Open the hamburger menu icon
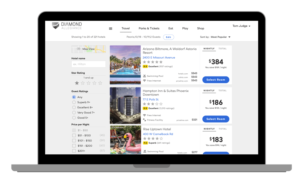304x191 pixels. coord(111,29)
